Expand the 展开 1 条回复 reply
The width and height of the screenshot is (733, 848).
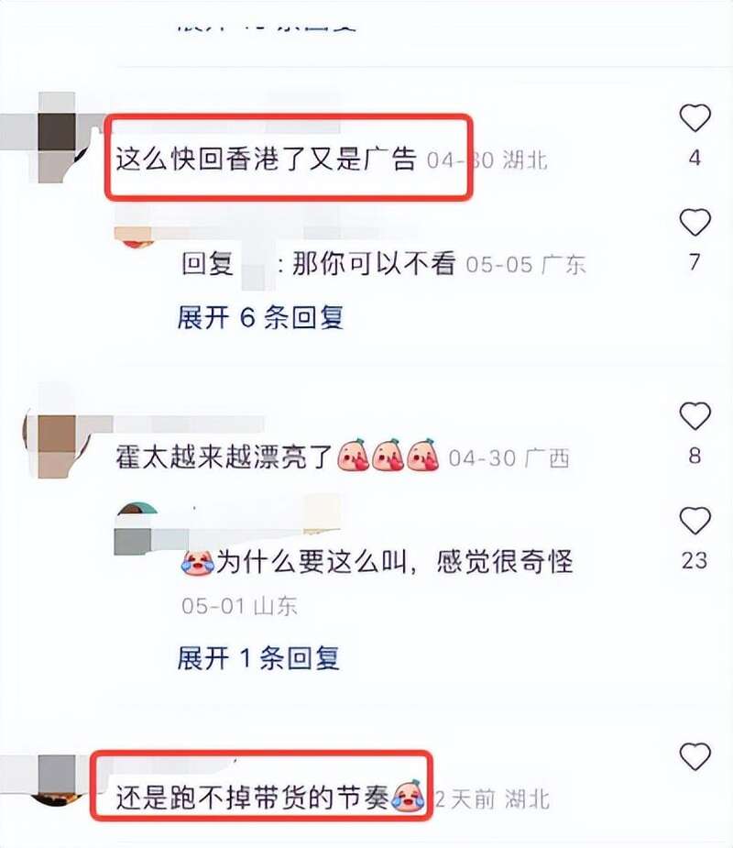tap(258, 658)
